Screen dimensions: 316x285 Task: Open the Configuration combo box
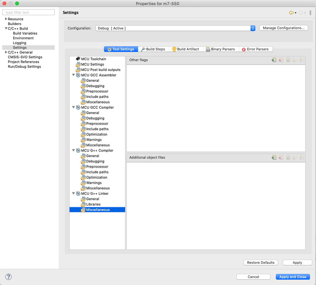click(x=175, y=28)
